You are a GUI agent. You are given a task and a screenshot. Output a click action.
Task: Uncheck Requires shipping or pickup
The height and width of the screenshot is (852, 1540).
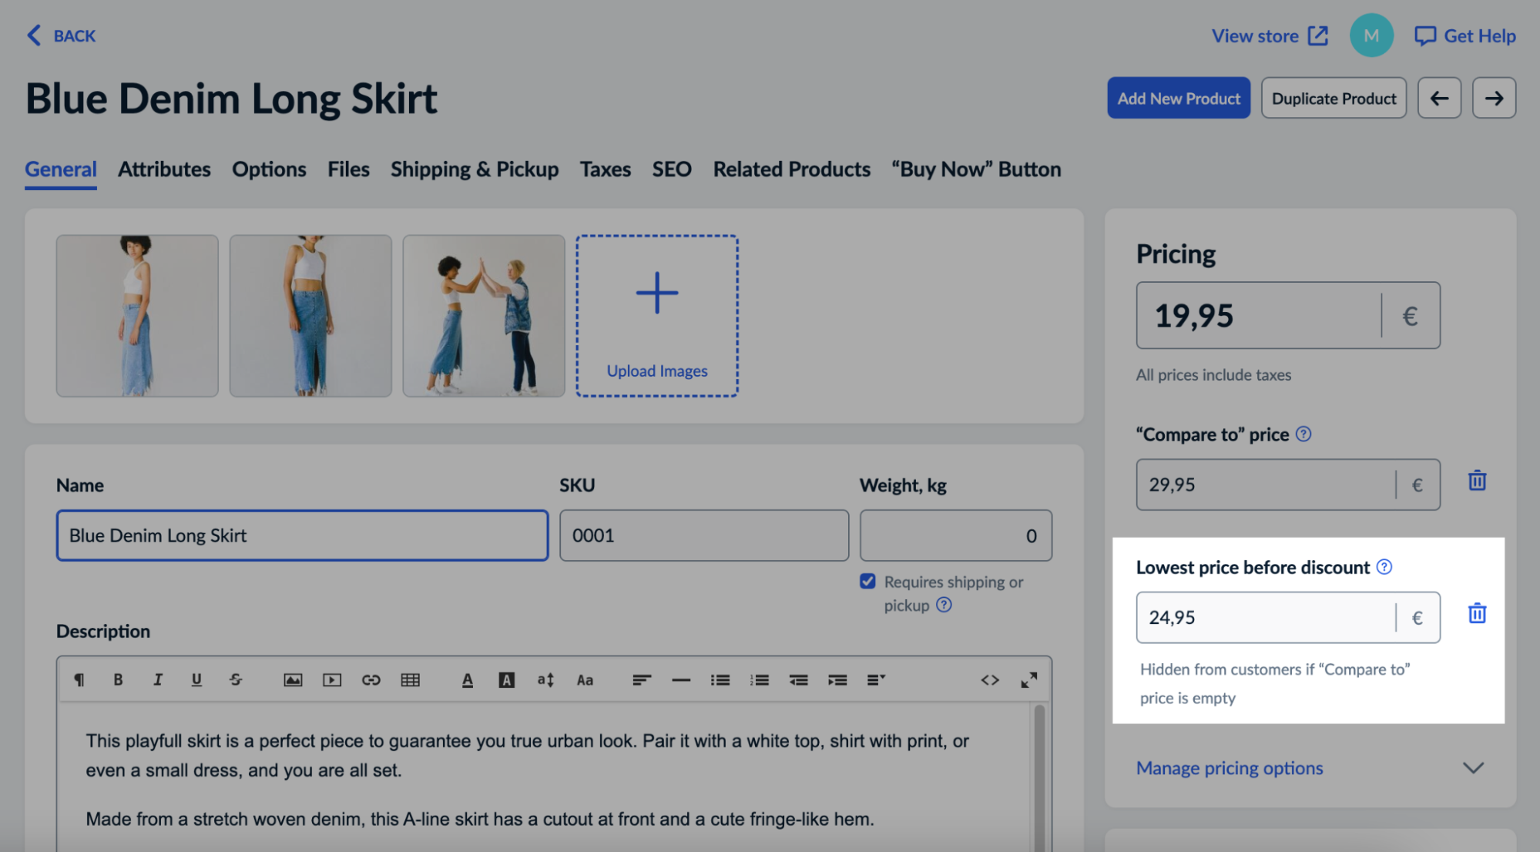(x=867, y=582)
